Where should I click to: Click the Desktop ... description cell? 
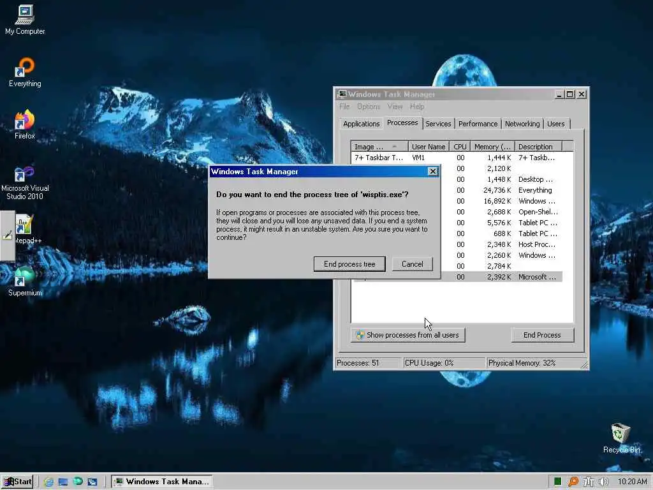tap(536, 179)
